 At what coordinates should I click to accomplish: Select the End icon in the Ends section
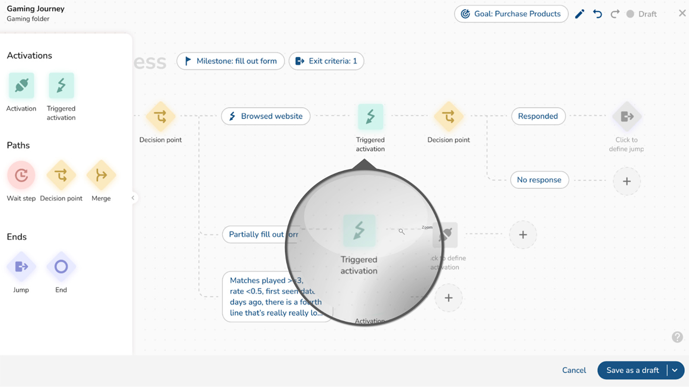[61, 266]
